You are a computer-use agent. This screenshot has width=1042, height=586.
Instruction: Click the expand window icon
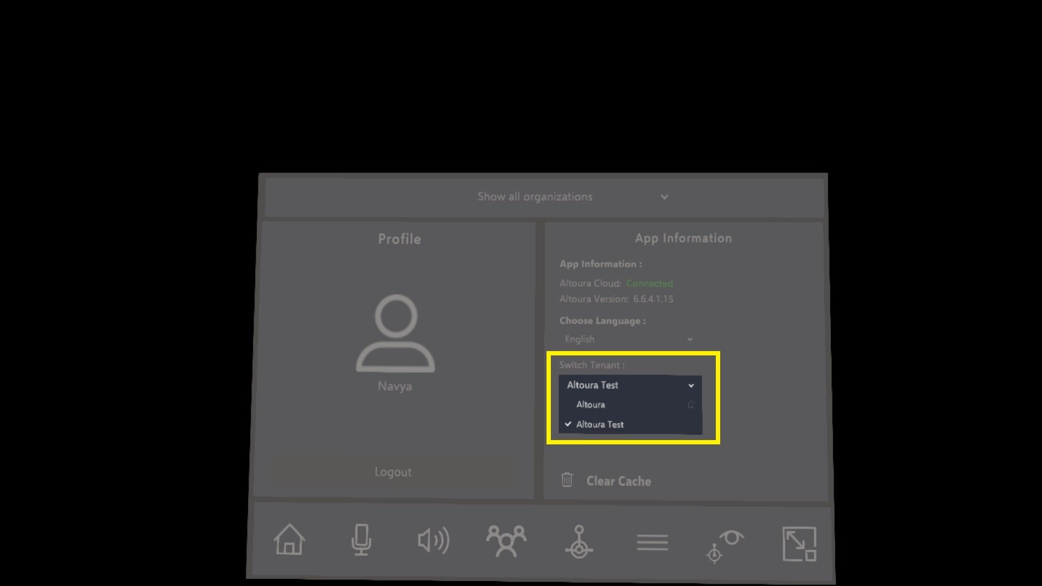point(799,544)
